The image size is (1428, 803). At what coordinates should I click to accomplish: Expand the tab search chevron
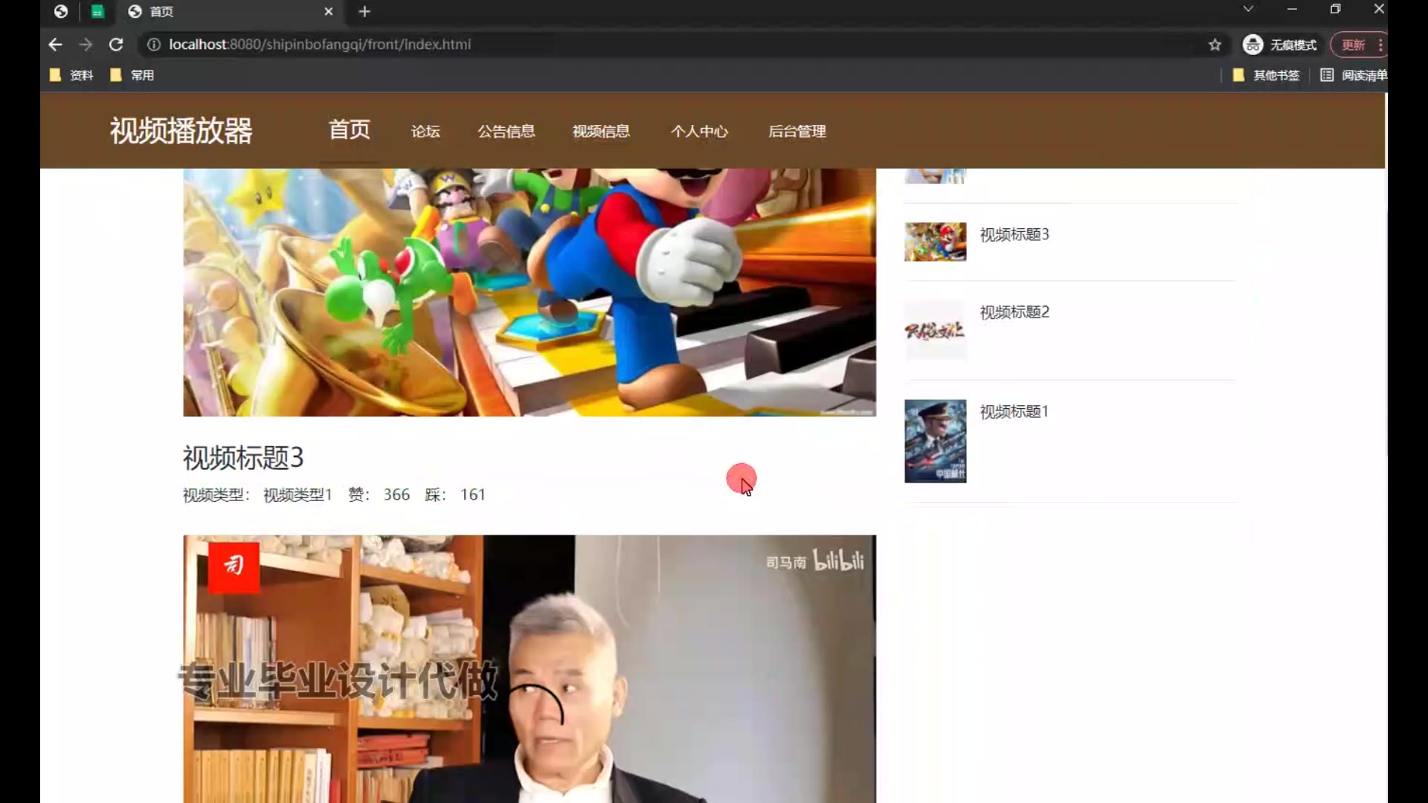(x=1248, y=9)
